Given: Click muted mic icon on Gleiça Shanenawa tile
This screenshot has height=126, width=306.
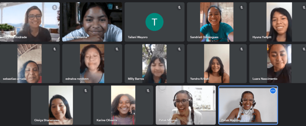Looking at the screenshot, I should tap(85, 91).
